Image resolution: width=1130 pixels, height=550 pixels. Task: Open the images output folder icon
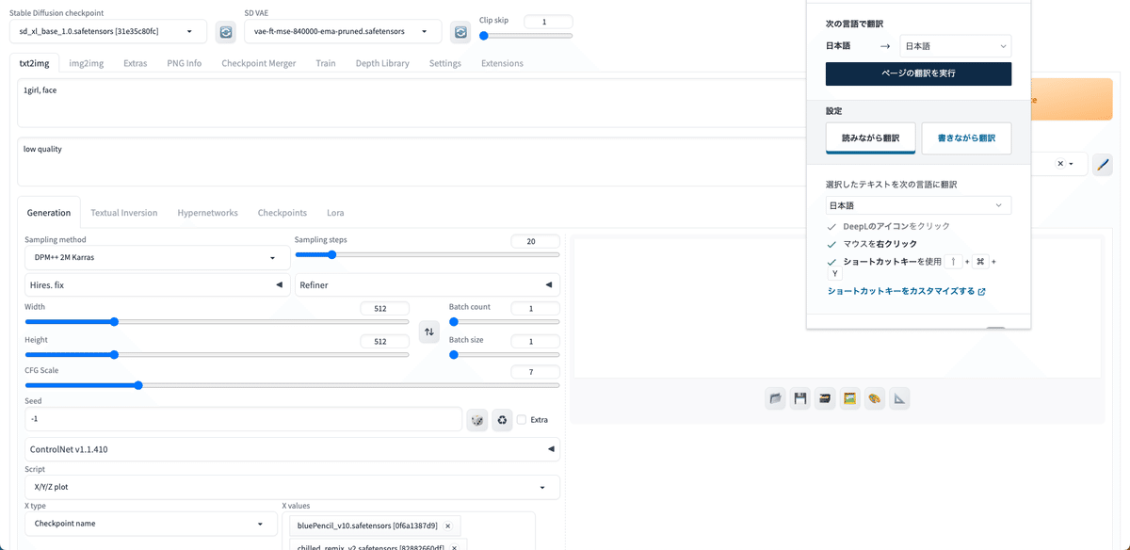(776, 398)
